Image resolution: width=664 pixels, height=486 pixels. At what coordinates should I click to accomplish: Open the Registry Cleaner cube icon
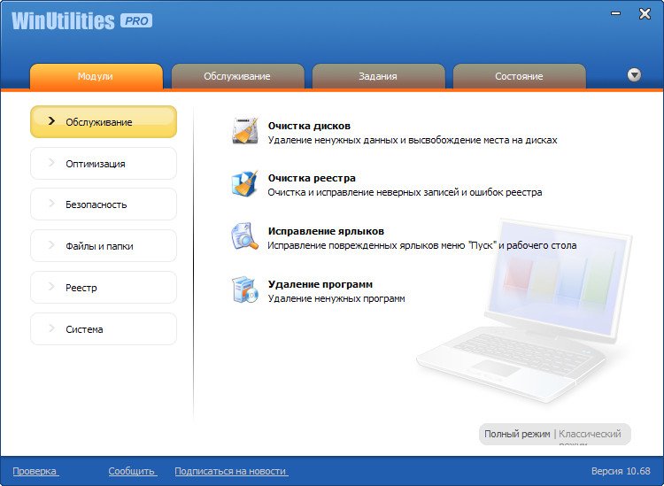click(244, 184)
